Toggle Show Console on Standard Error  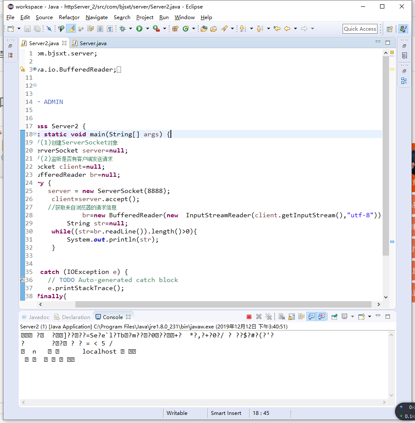click(x=321, y=317)
